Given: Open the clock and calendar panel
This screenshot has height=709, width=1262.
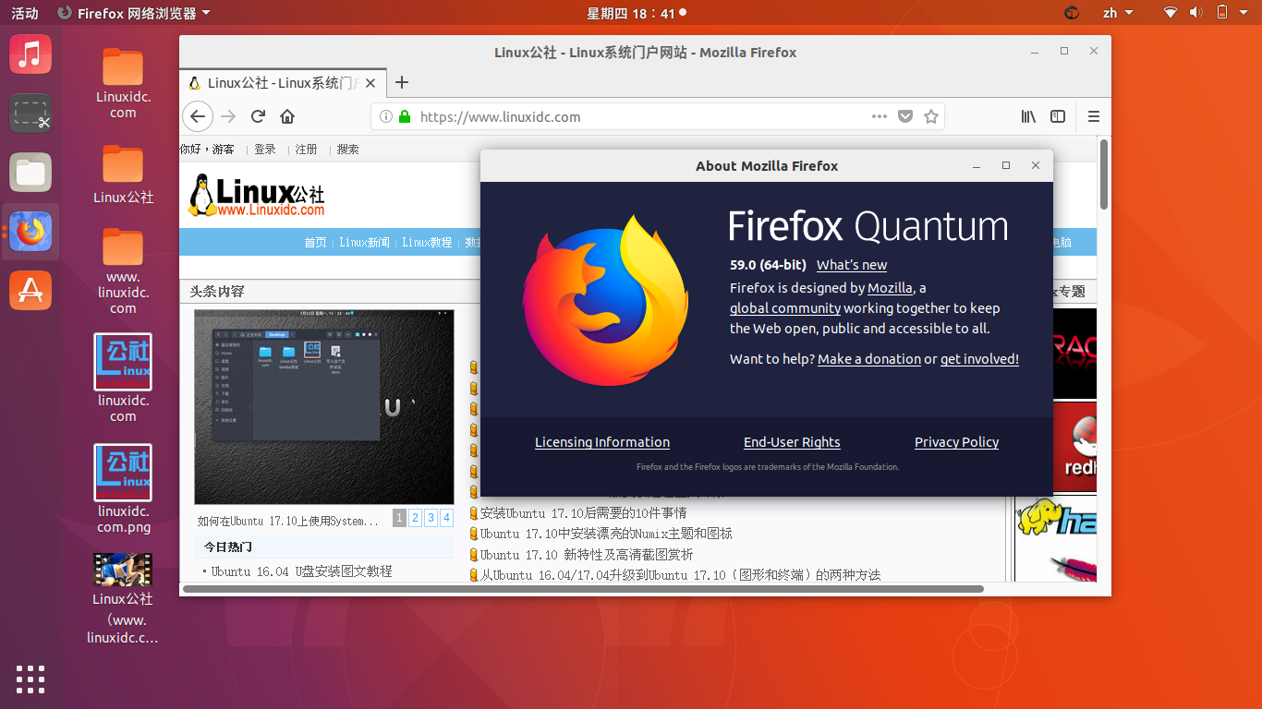Looking at the screenshot, I should [x=637, y=13].
